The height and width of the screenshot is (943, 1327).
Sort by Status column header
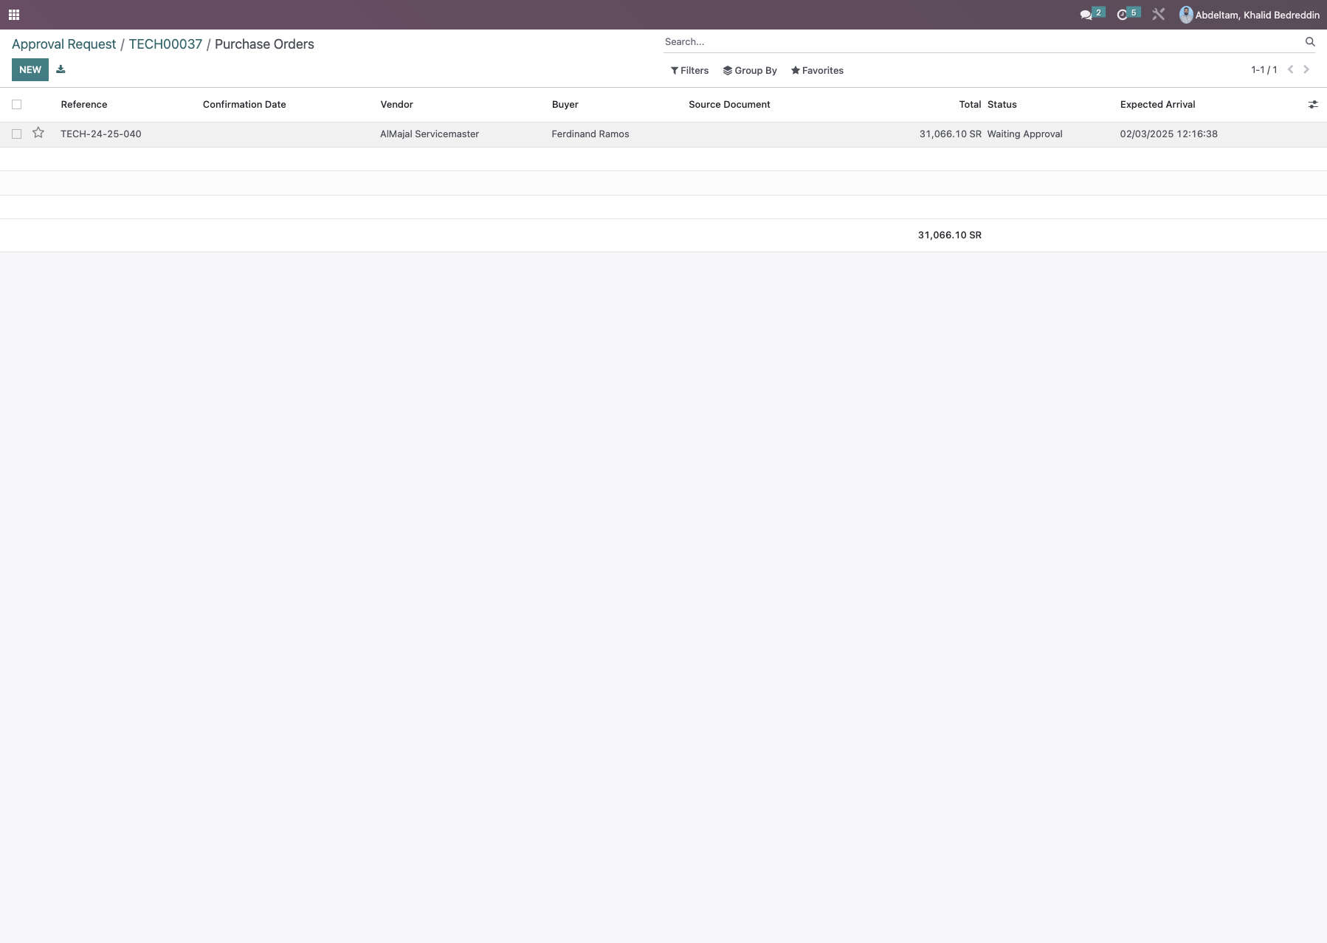coord(1002,105)
